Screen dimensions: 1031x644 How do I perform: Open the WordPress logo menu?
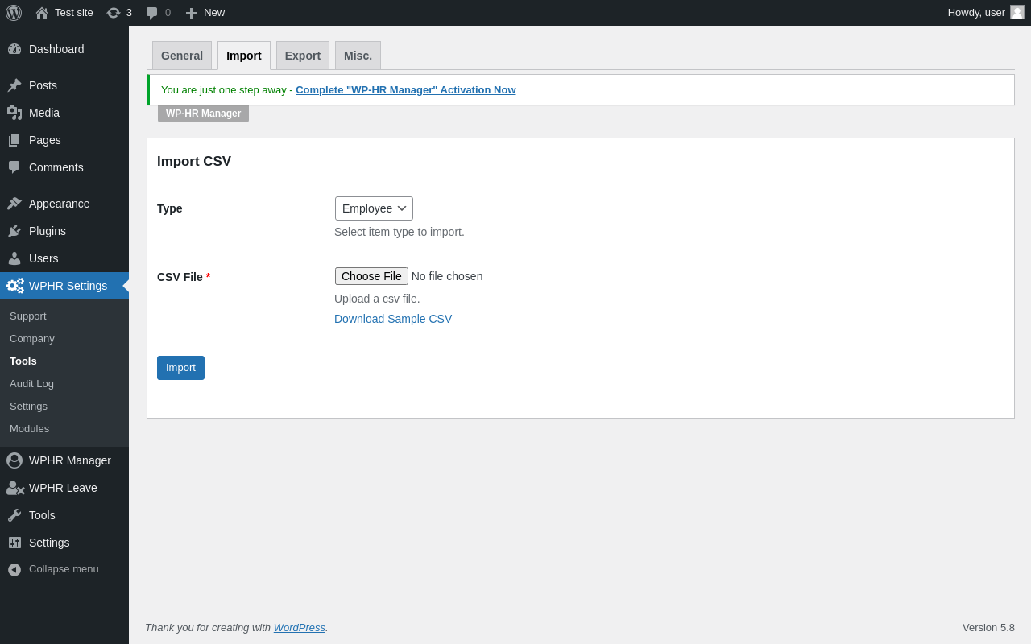(x=14, y=13)
